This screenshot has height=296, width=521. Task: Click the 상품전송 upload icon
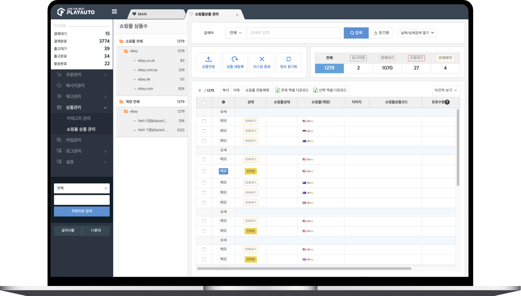click(208, 59)
